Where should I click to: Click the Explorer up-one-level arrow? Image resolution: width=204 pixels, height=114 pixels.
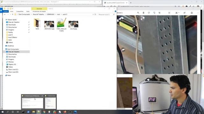point(13,15)
